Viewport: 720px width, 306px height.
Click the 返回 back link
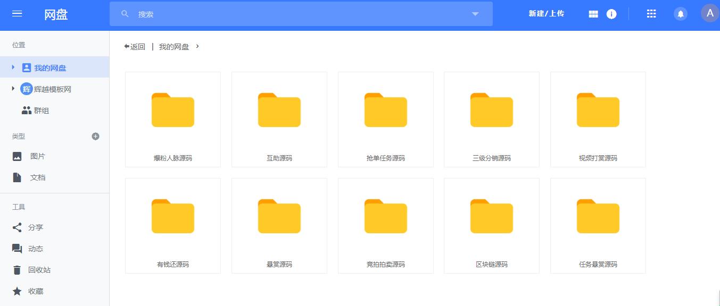(x=135, y=47)
